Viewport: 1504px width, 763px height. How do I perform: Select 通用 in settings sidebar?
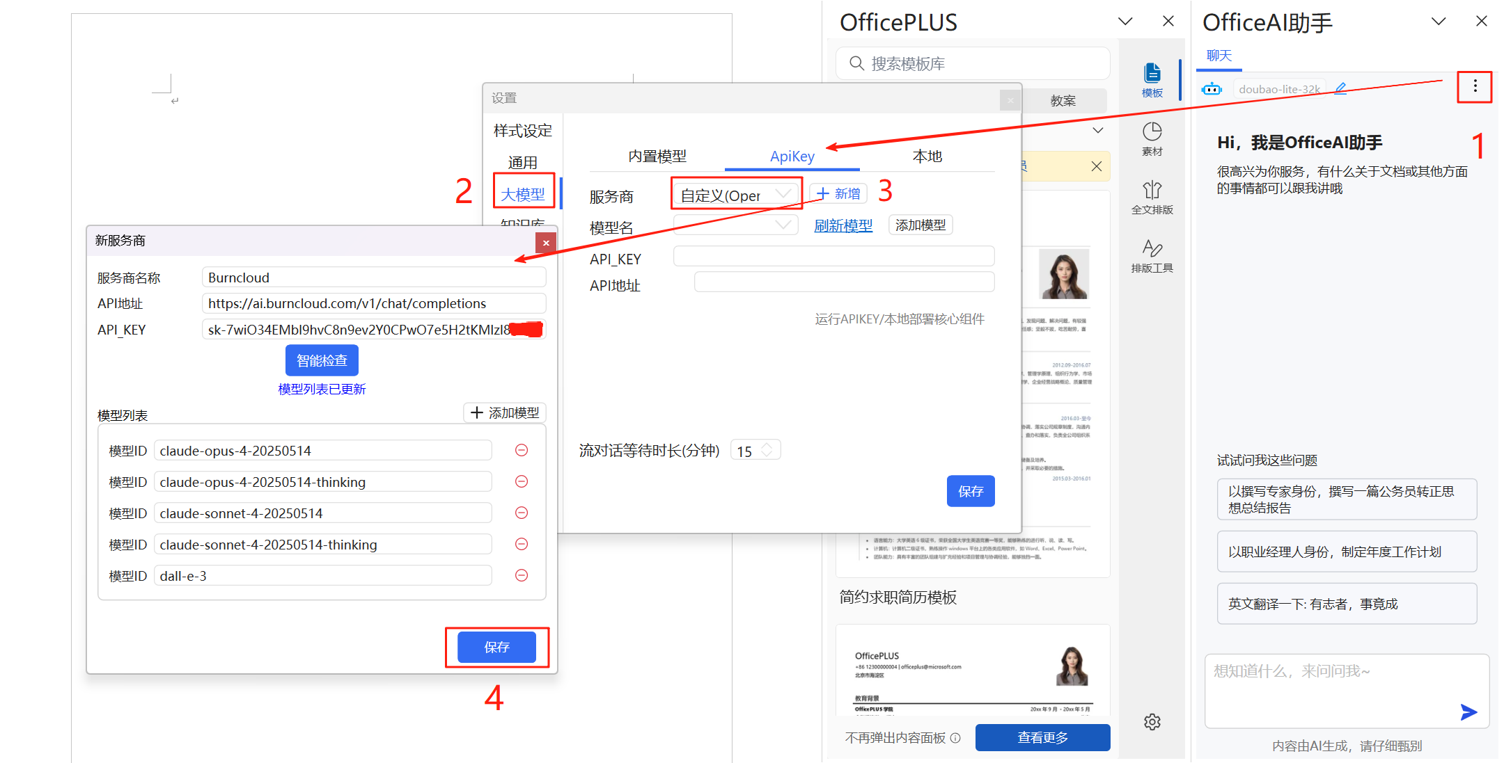[x=522, y=162]
